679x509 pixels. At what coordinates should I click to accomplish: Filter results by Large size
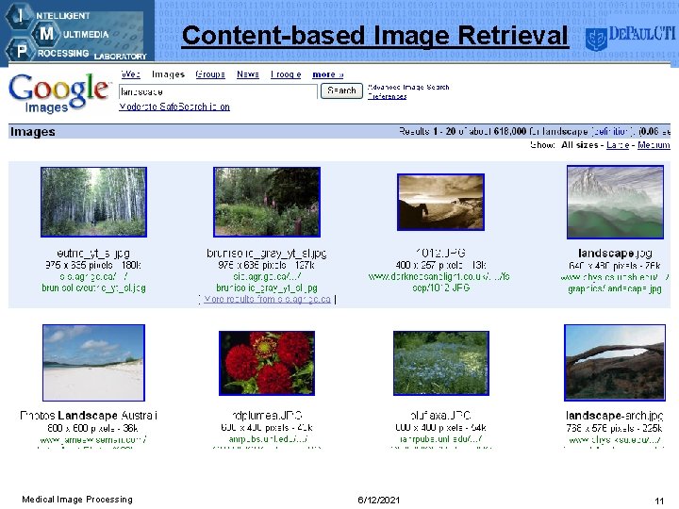618,145
